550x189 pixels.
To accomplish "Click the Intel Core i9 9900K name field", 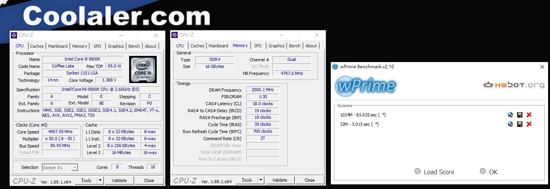I will (x=82, y=59).
